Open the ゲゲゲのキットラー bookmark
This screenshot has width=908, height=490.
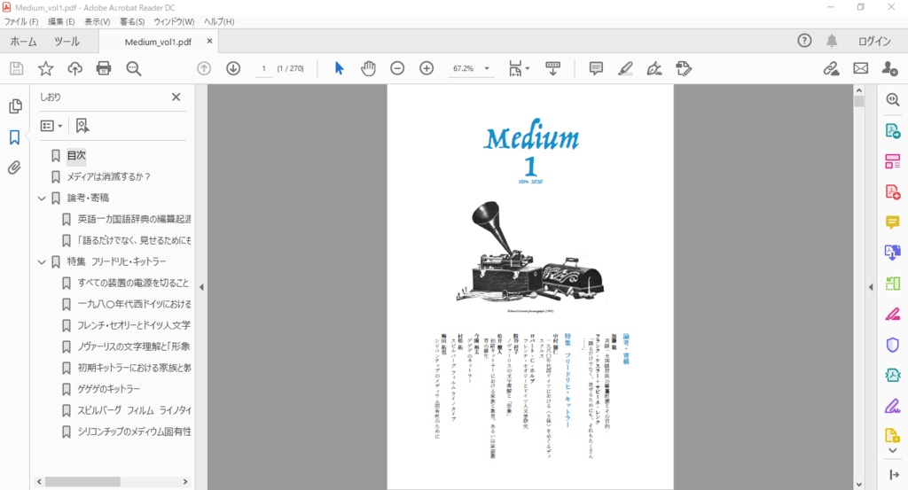(x=109, y=389)
